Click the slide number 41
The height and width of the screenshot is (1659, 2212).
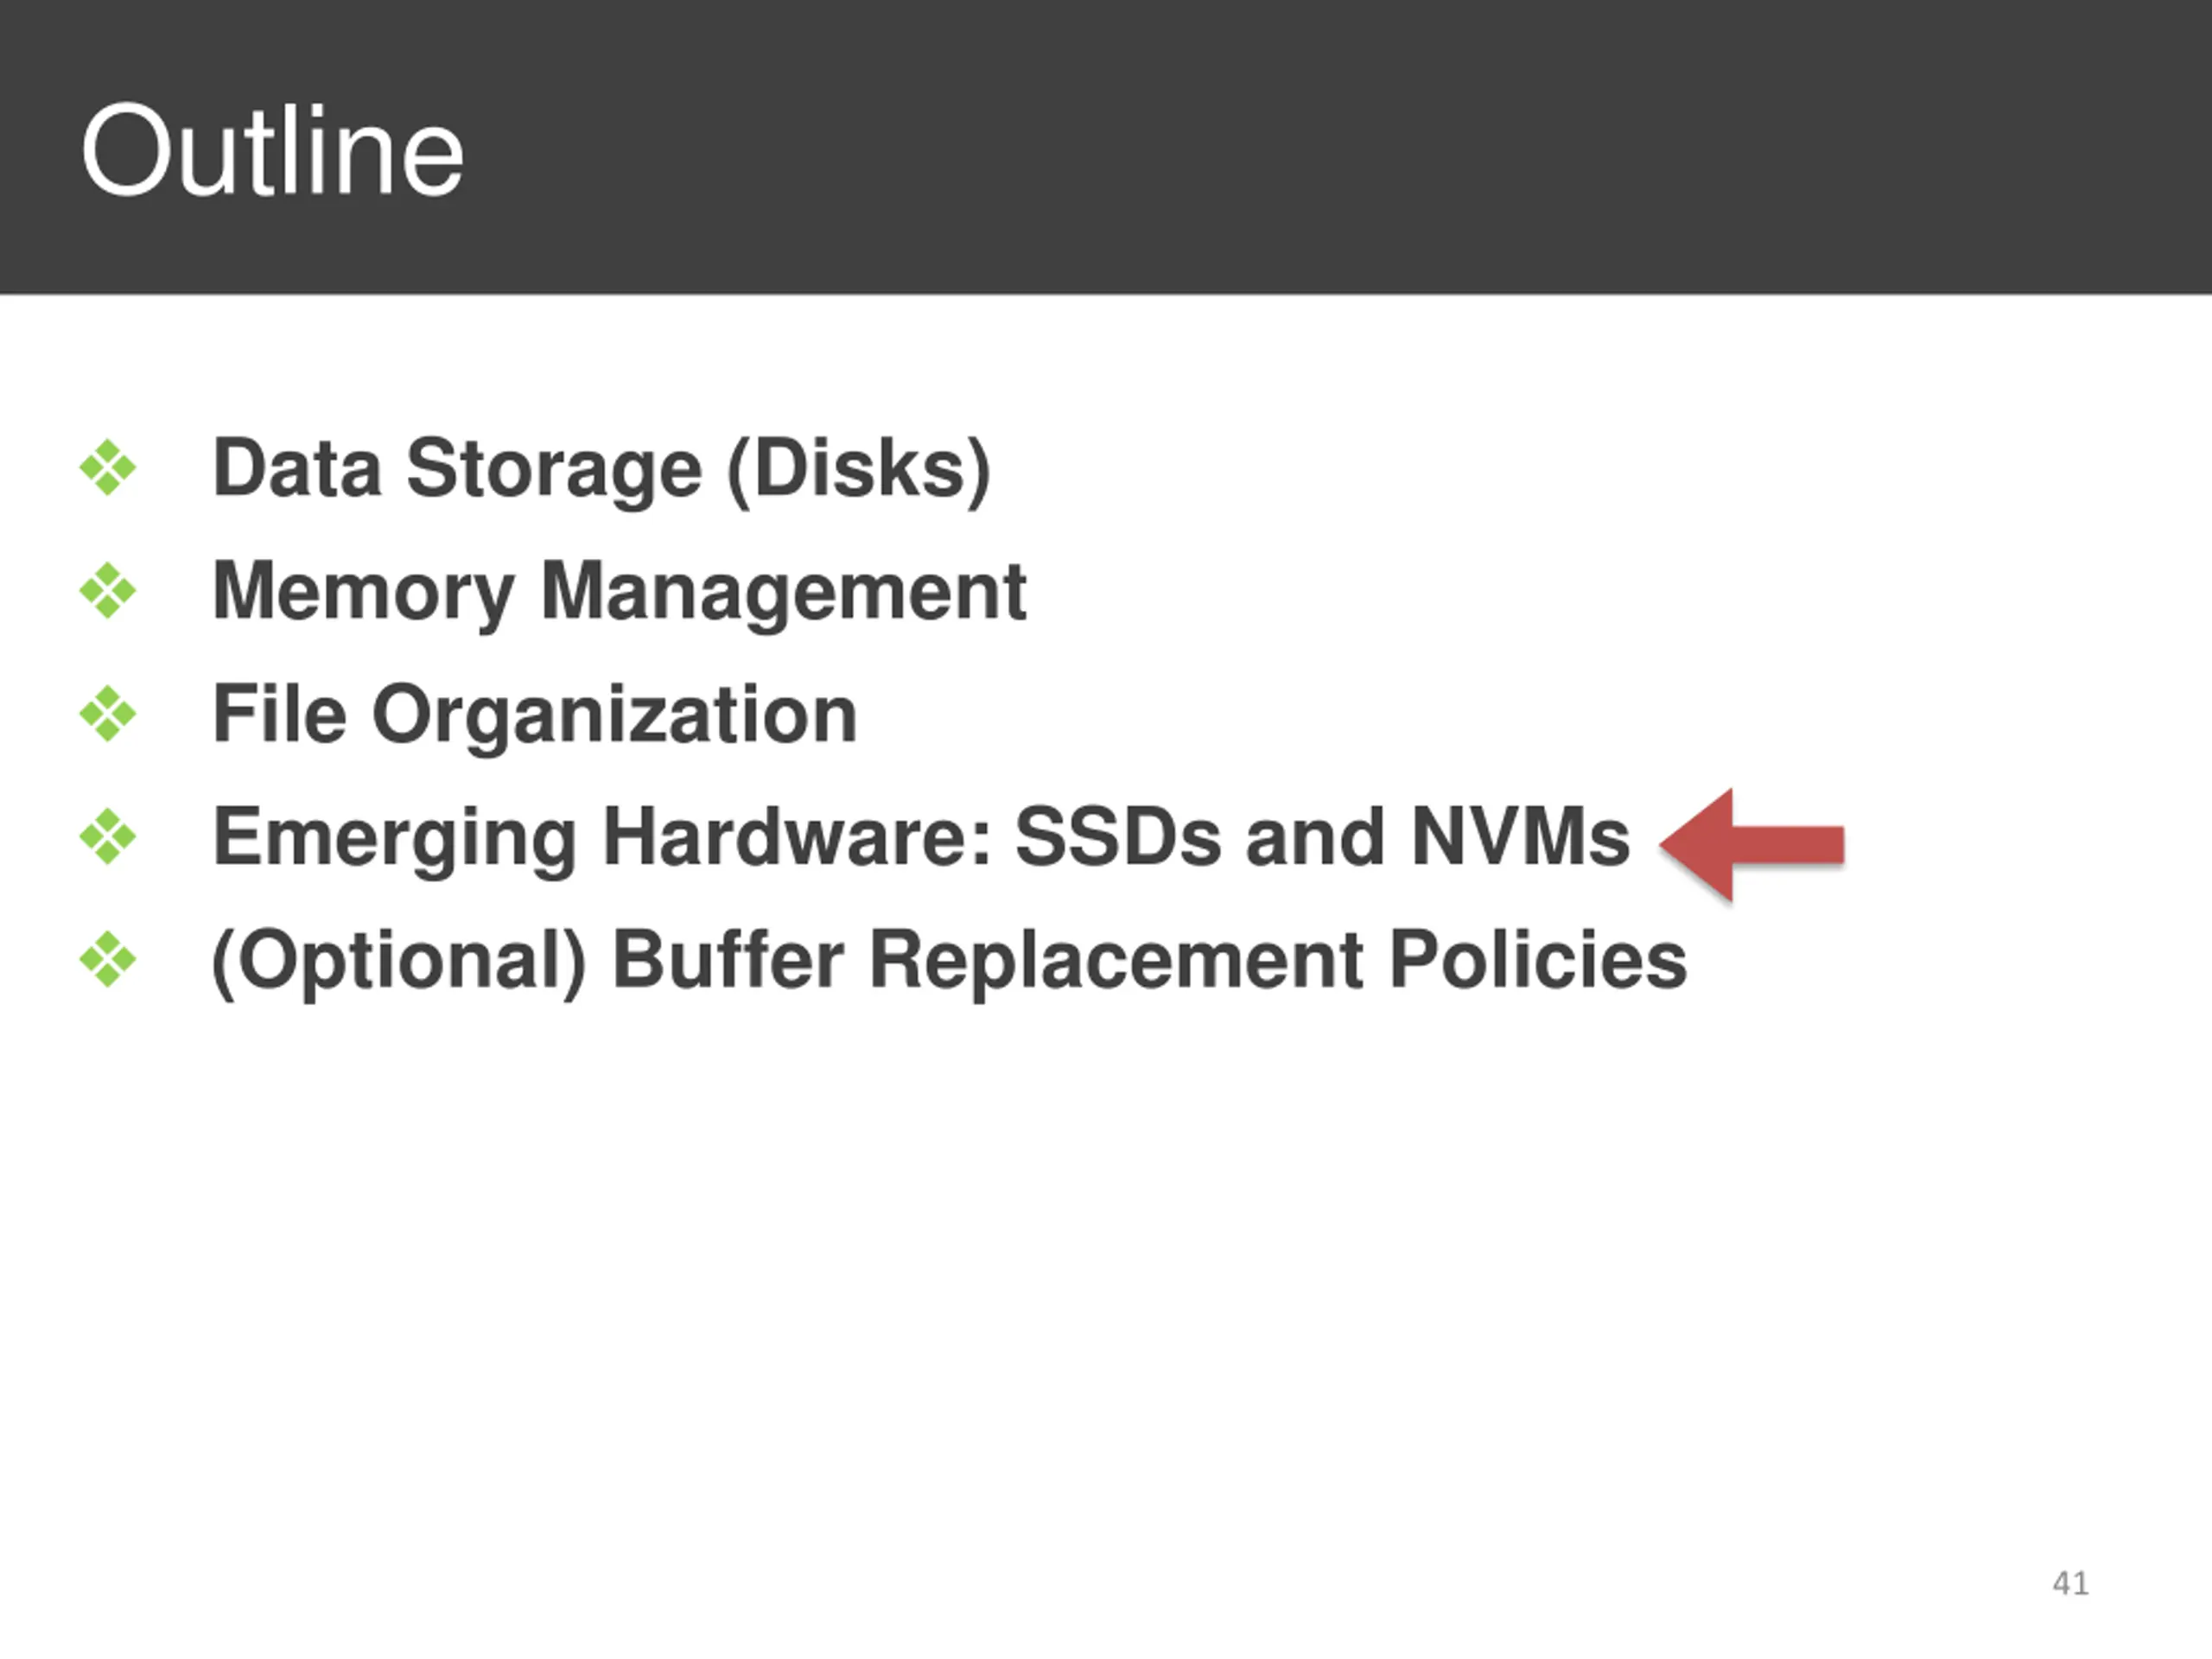point(2070,1583)
